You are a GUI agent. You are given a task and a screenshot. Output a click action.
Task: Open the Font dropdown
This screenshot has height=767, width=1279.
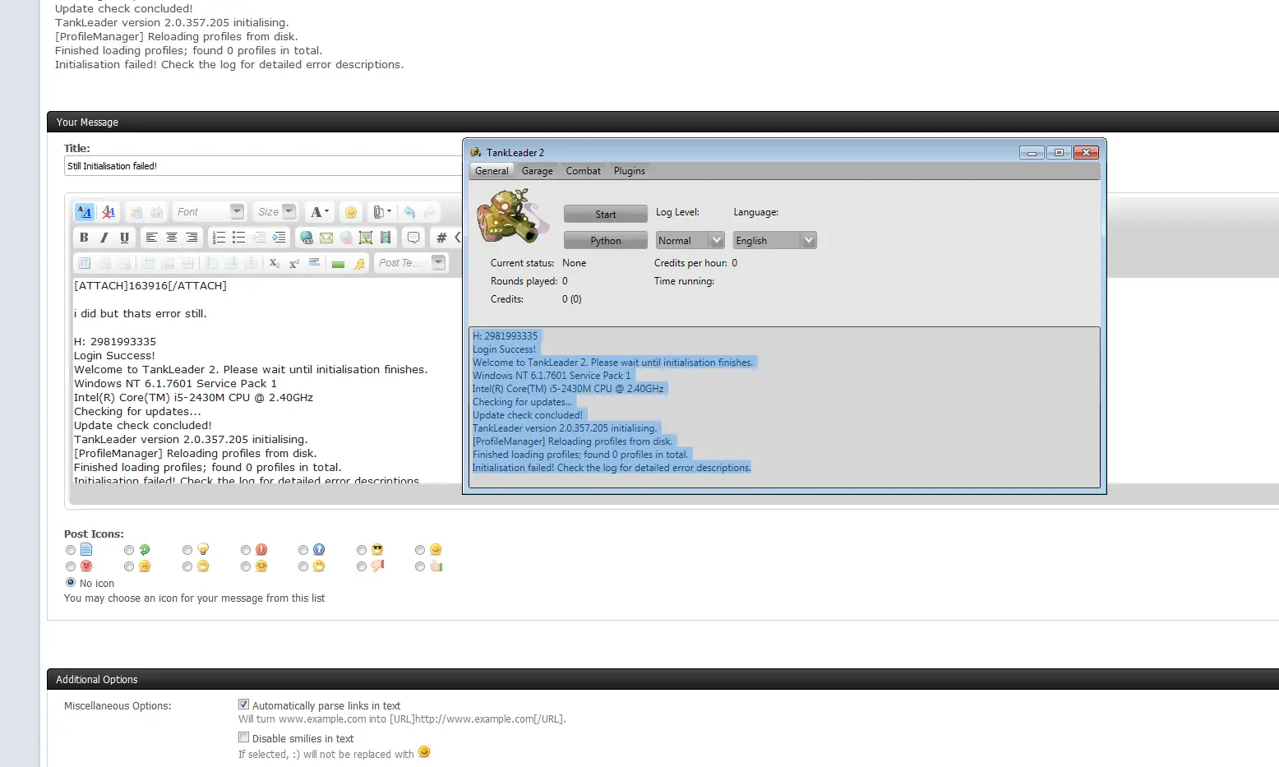210,212
